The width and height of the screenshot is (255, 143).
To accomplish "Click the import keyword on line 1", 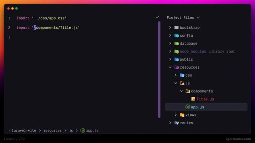I will point(23,18).
